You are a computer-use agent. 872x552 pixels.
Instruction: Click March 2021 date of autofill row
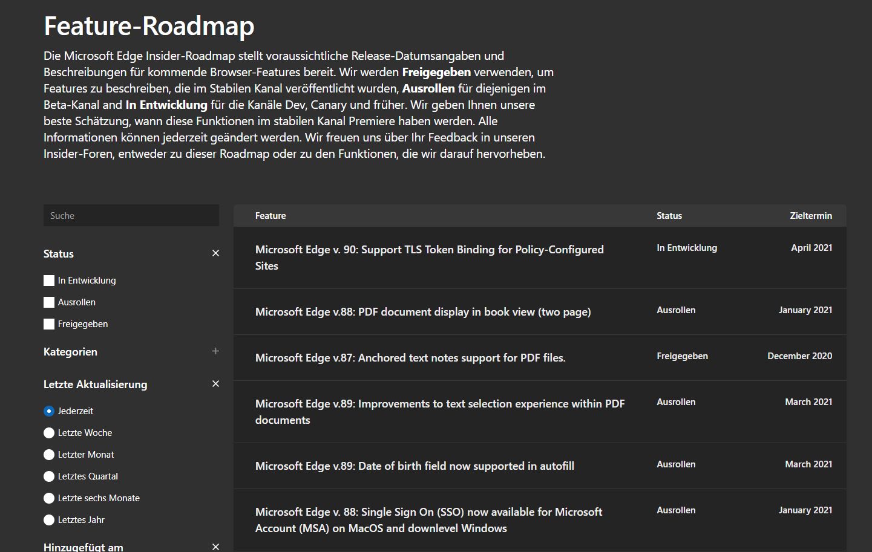[808, 464]
